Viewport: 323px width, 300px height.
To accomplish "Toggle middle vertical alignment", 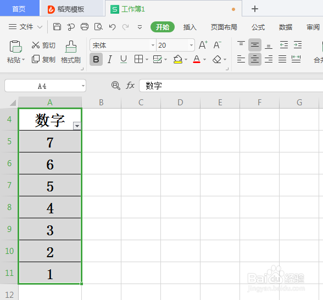I will [255, 45].
